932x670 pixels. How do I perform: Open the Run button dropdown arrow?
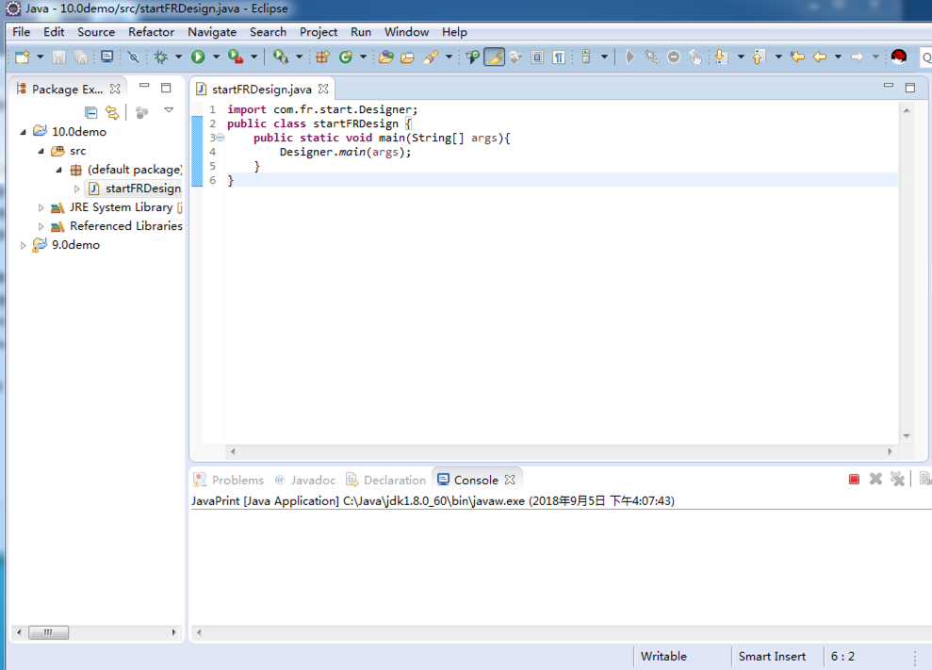[216, 57]
